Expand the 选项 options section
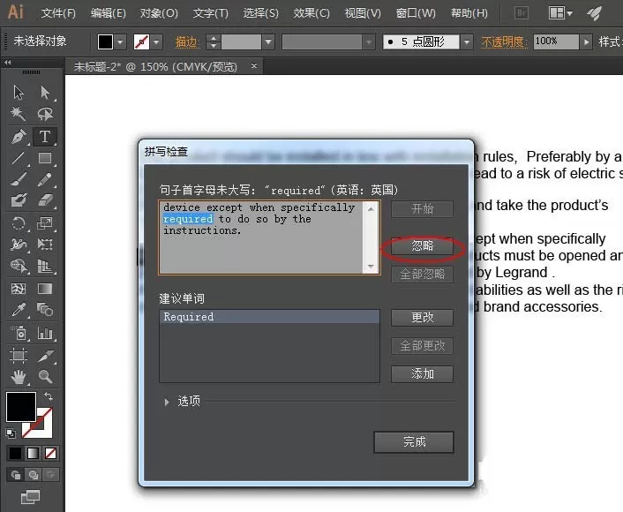The width and height of the screenshot is (623, 512). [x=167, y=402]
